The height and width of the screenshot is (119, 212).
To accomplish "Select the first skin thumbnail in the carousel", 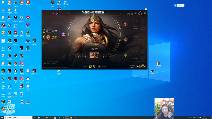I will (78, 55).
